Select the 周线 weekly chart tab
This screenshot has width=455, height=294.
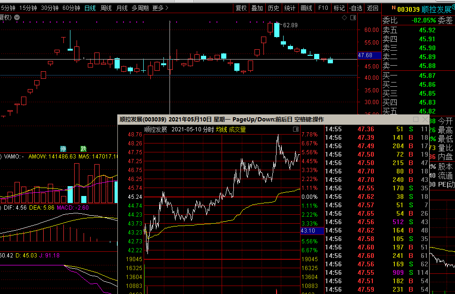tap(106, 8)
